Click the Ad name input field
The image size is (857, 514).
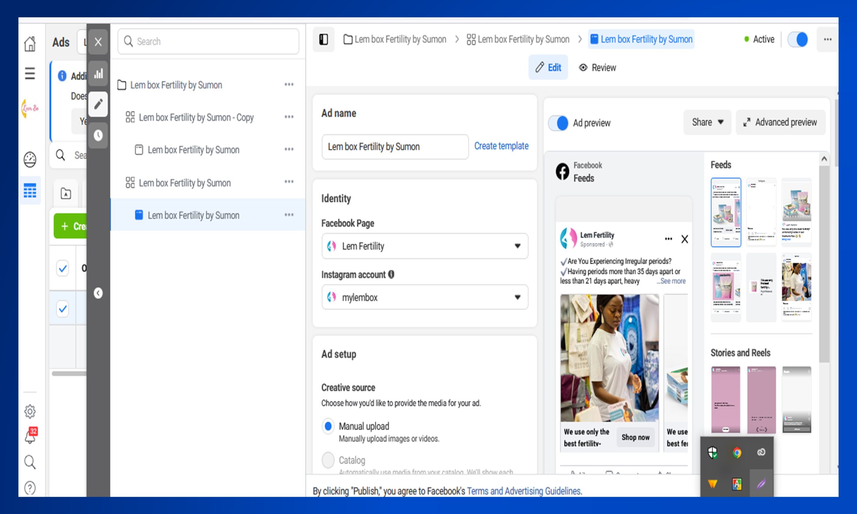pyautogui.click(x=395, y=147)
